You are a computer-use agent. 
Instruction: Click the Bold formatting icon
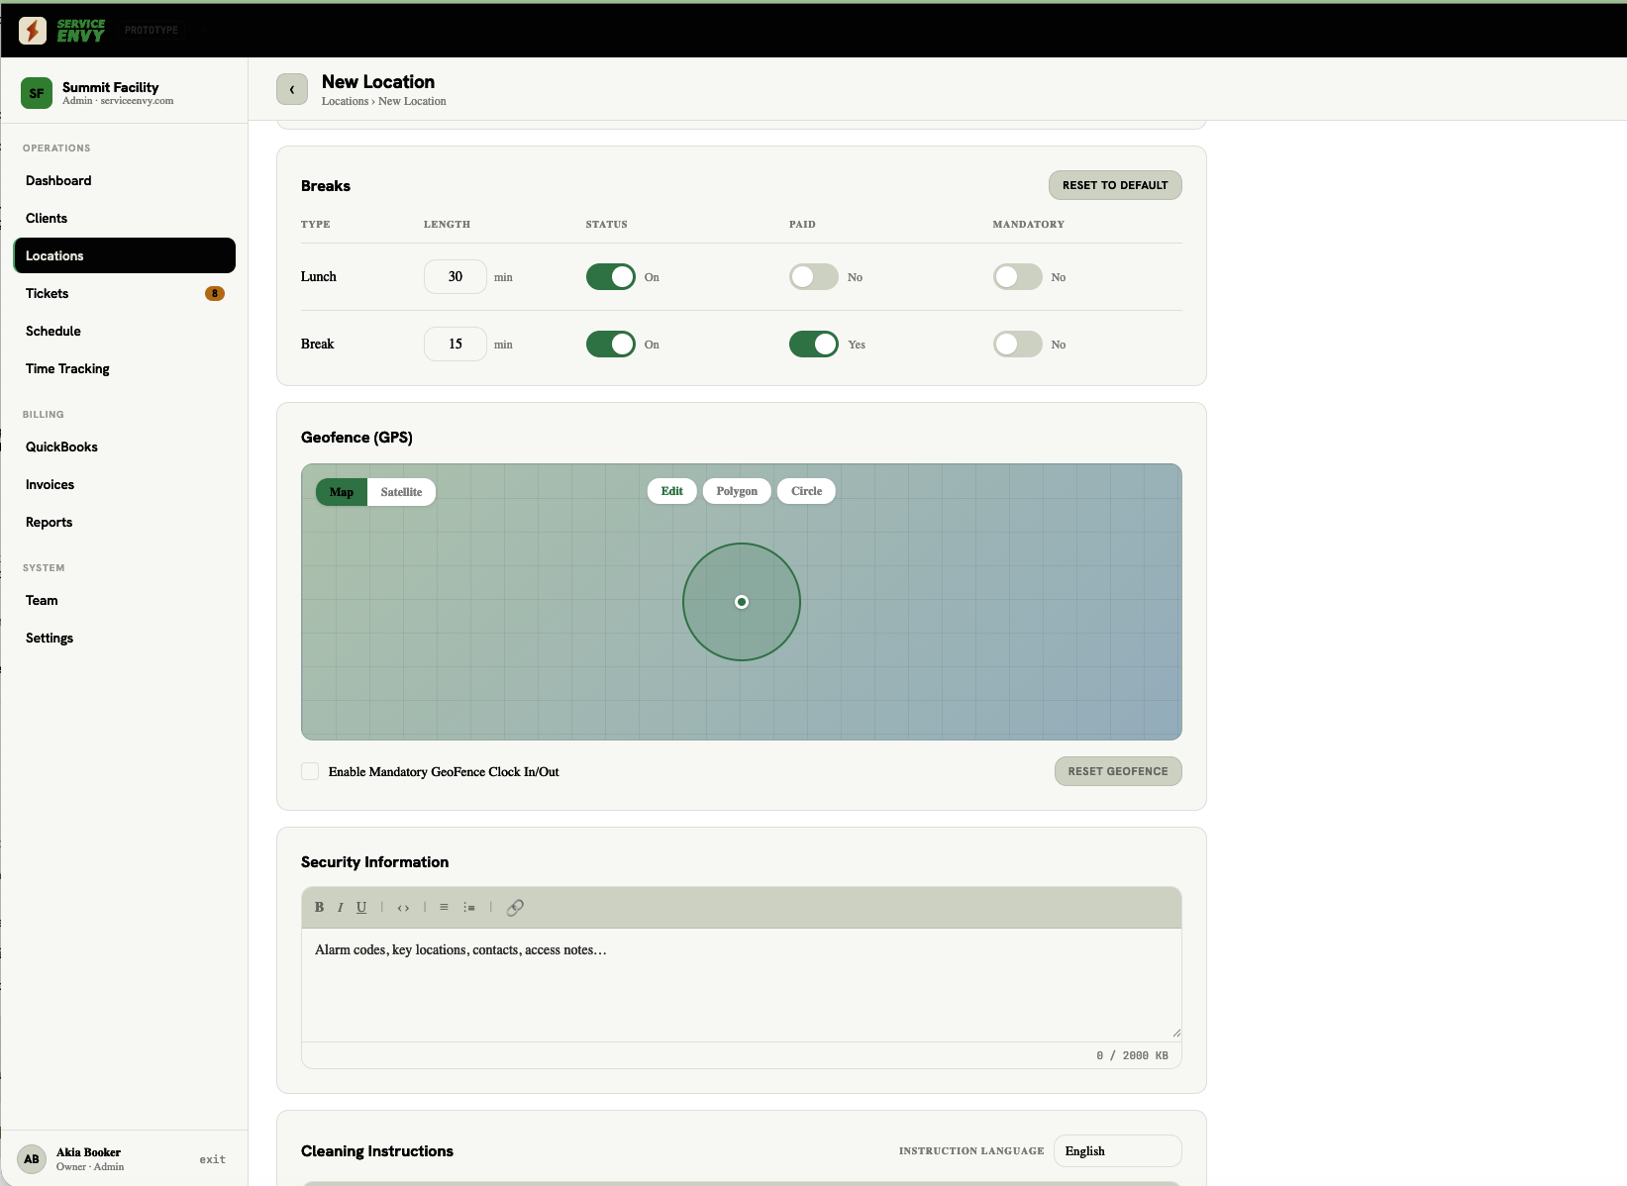(x=319, y=907)
